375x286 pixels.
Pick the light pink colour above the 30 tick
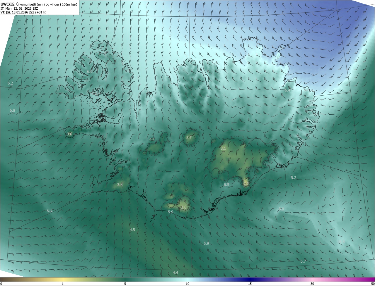pos(312,279)
